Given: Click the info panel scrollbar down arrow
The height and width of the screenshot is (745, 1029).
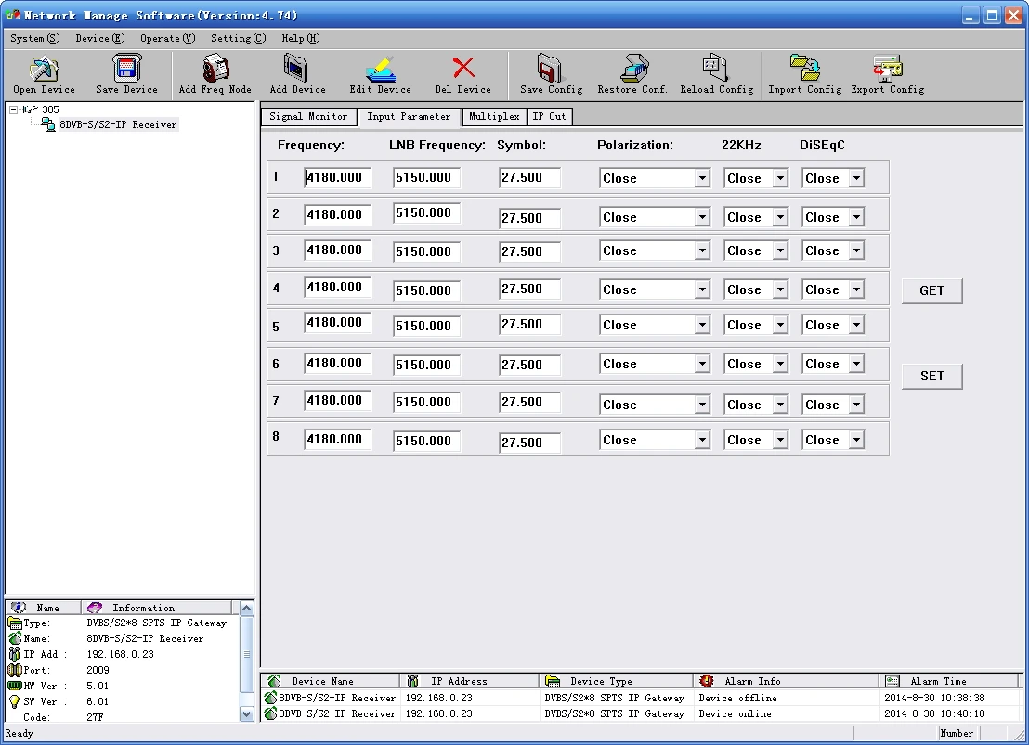Looking at the screenshot, I should (x=247, y=714).
